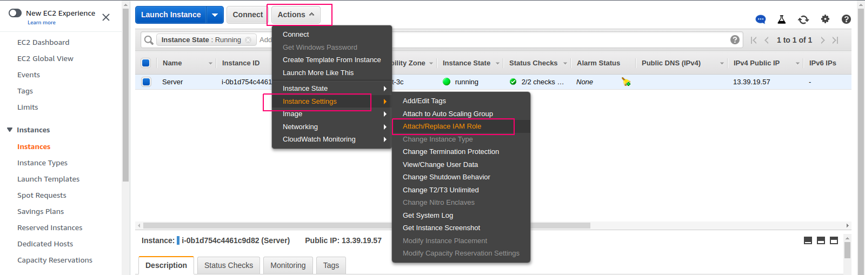865x275 pixels.
Task: Toggle the New EC2 Experience switch
Action: pos(15,13)
